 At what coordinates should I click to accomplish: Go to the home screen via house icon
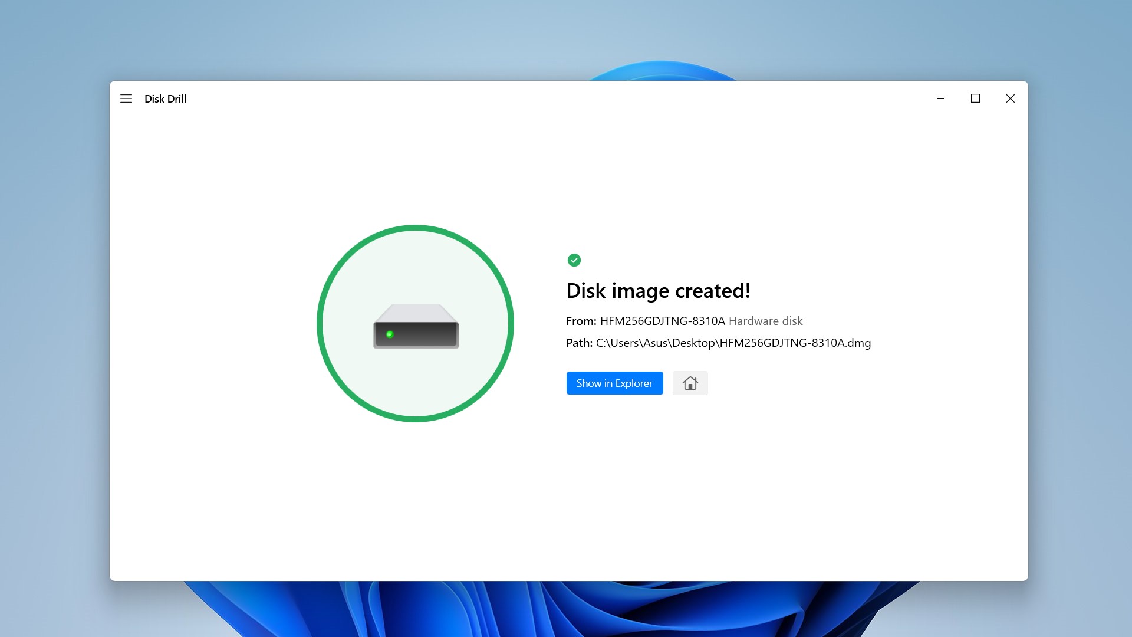point(690,383)
